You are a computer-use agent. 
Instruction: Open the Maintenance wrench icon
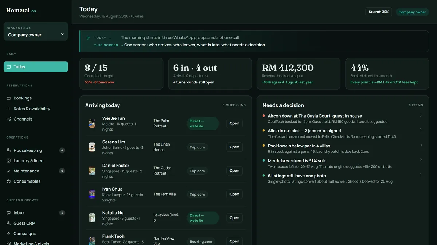tap(9, 171)
